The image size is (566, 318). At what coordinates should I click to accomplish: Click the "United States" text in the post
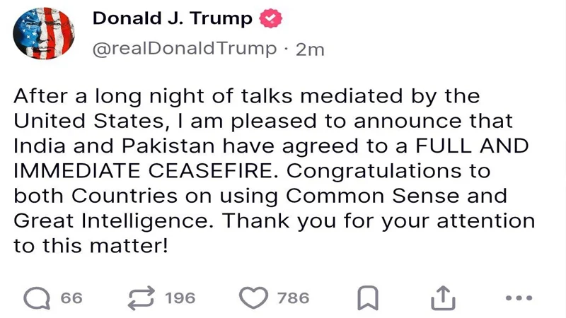click(x=90, y=121)
